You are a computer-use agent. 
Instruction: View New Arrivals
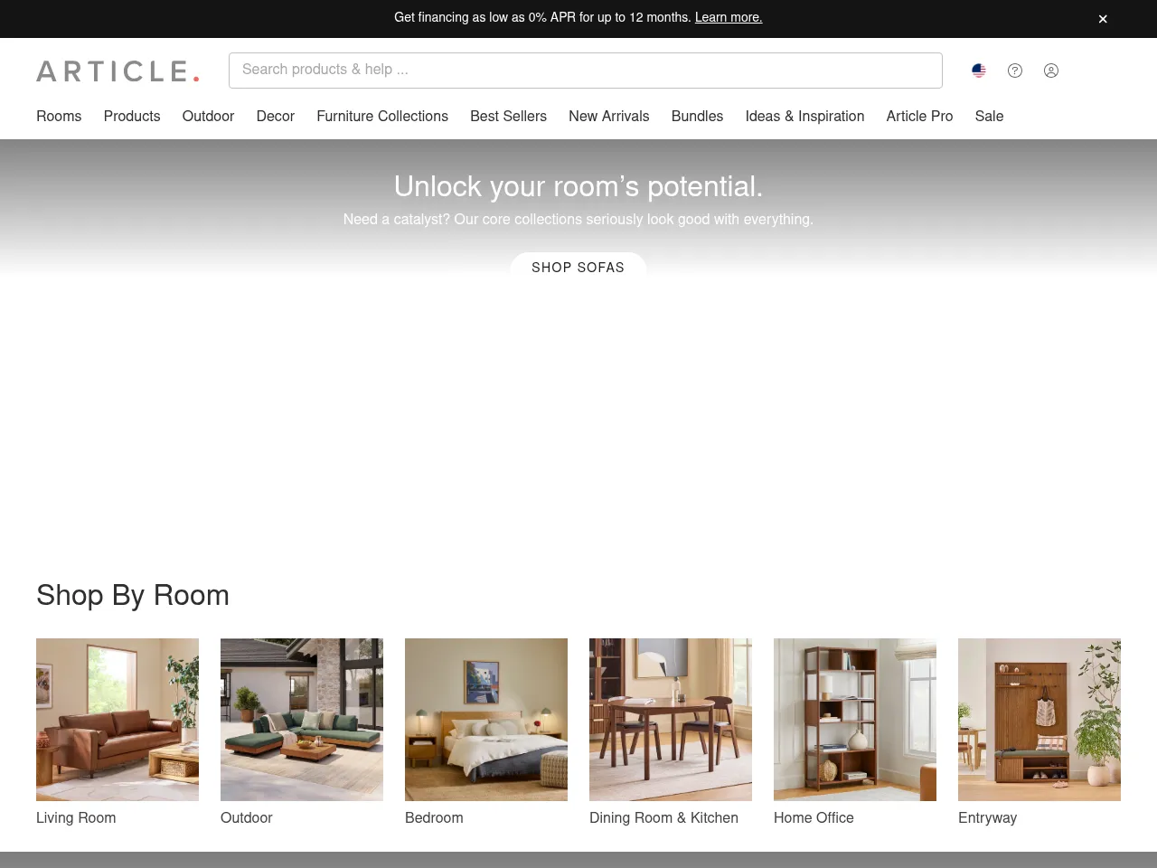(x=608, y=117)
